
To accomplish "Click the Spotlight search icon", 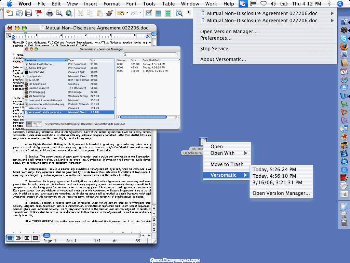I will [x=340, y=3].
